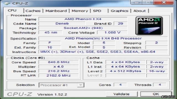This screenshot has height=99, width=177.
Task: Expand the Processor #1 selection dropdown
Action: tap(80, 85)
